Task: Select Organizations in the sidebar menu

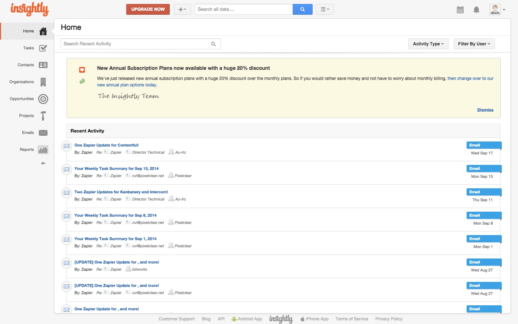Action: (x=22, y=82)
